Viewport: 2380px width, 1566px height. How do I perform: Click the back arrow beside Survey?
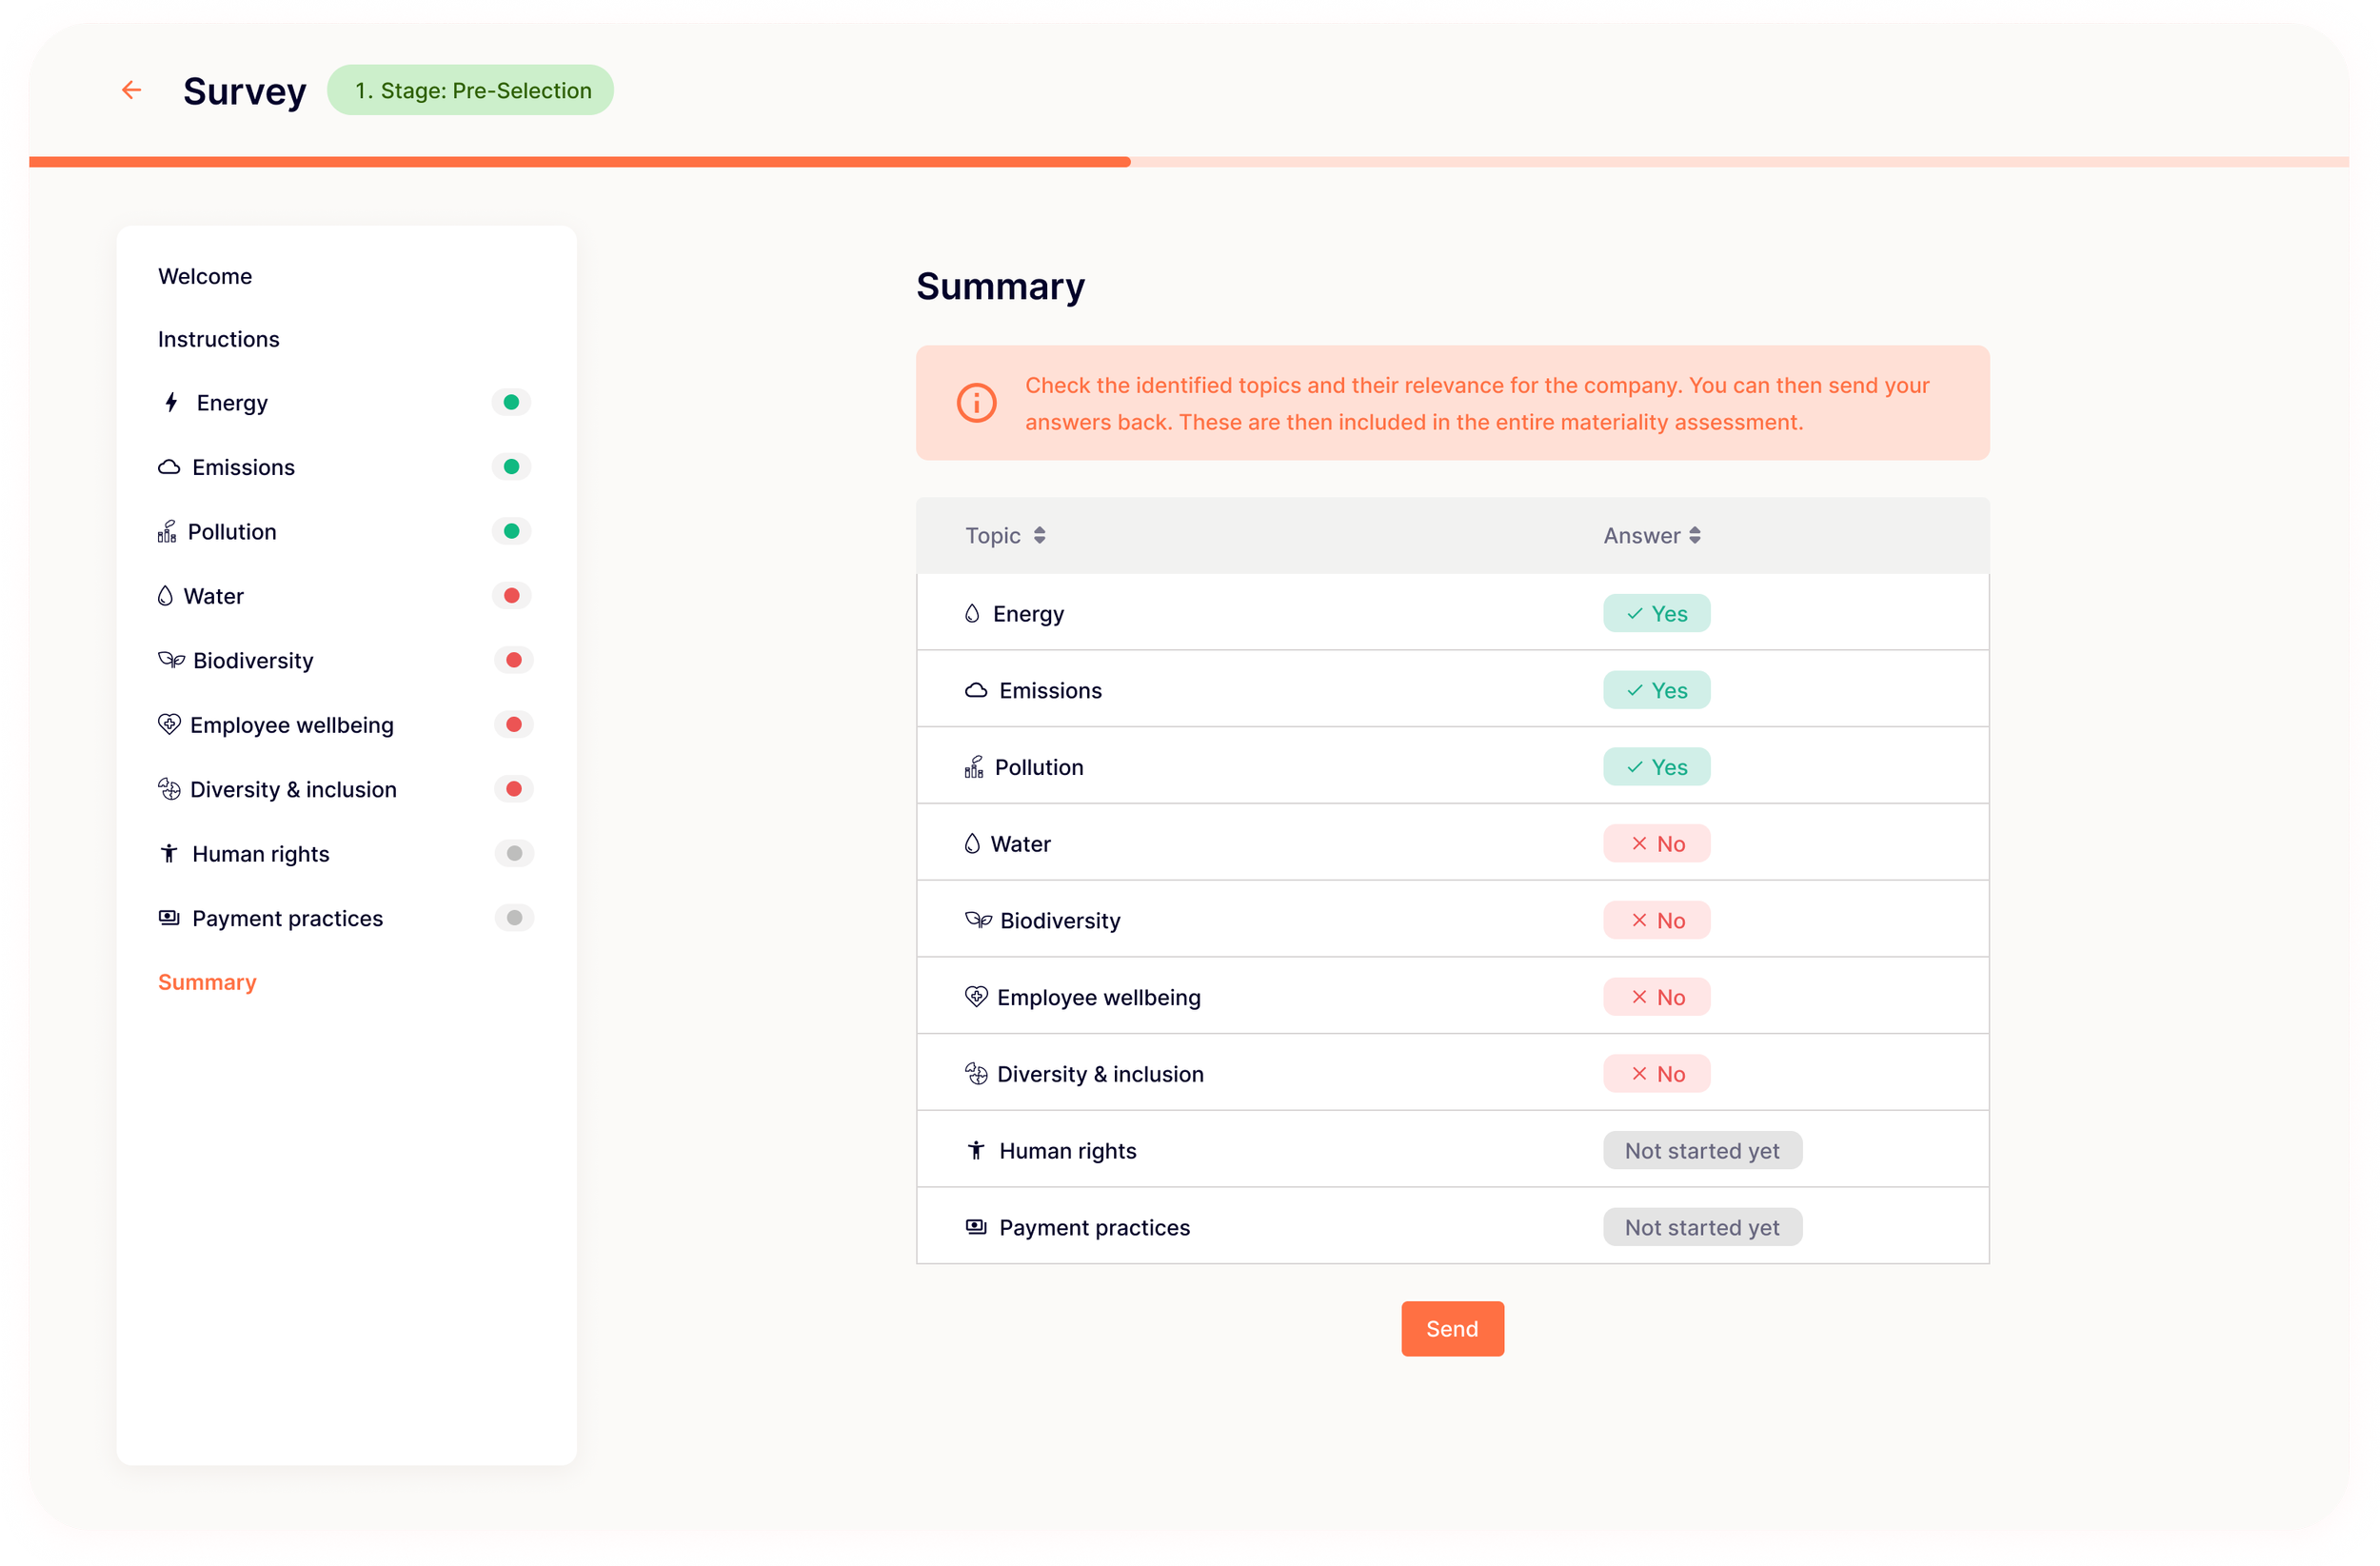point(131,90)
